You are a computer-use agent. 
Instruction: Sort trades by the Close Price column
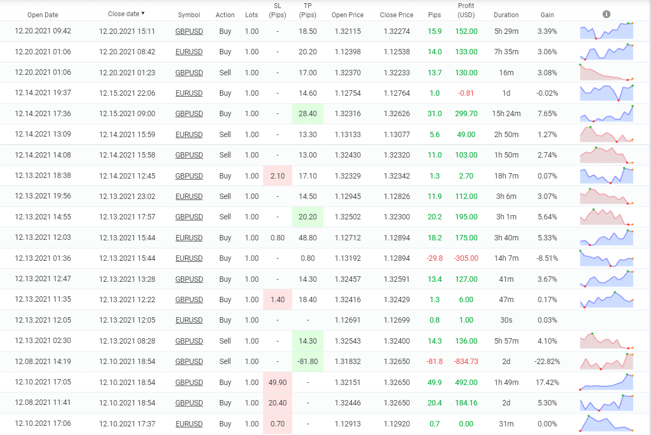[397, 15]
